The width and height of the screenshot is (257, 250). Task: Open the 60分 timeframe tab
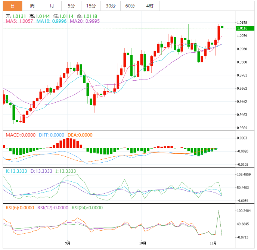(x=130, y=6)
